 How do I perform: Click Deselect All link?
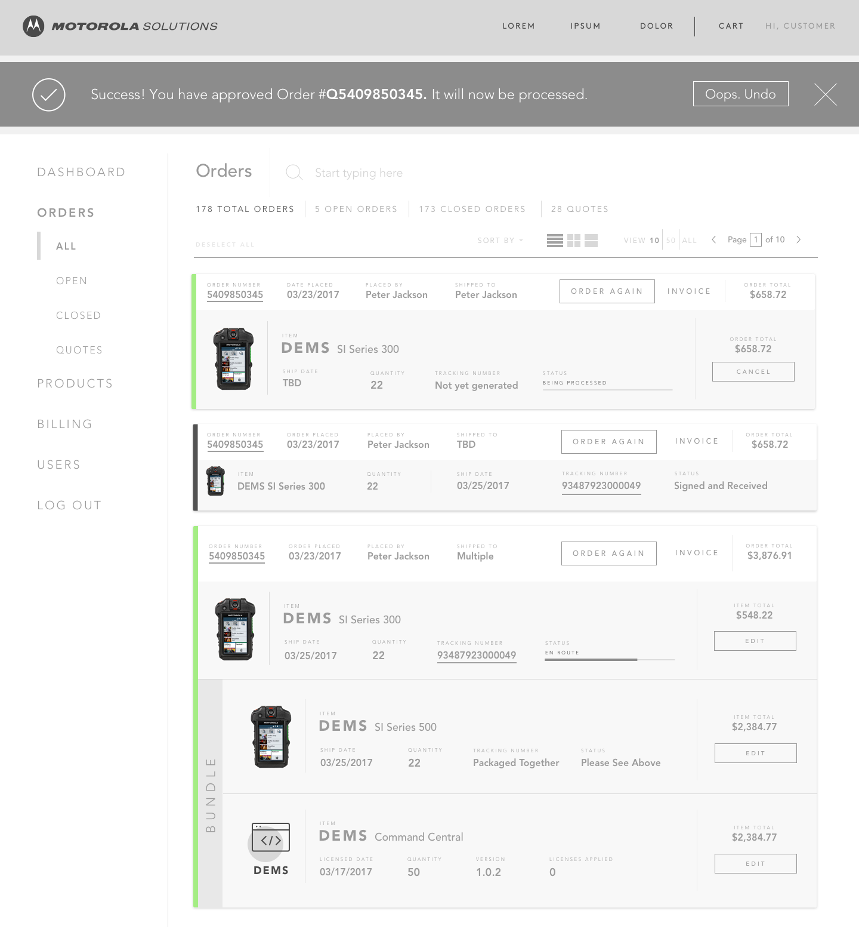click(x=225, y=245)
